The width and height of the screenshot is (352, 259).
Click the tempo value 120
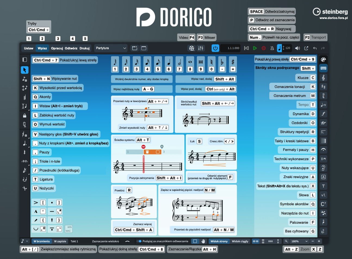pos(288,48)
